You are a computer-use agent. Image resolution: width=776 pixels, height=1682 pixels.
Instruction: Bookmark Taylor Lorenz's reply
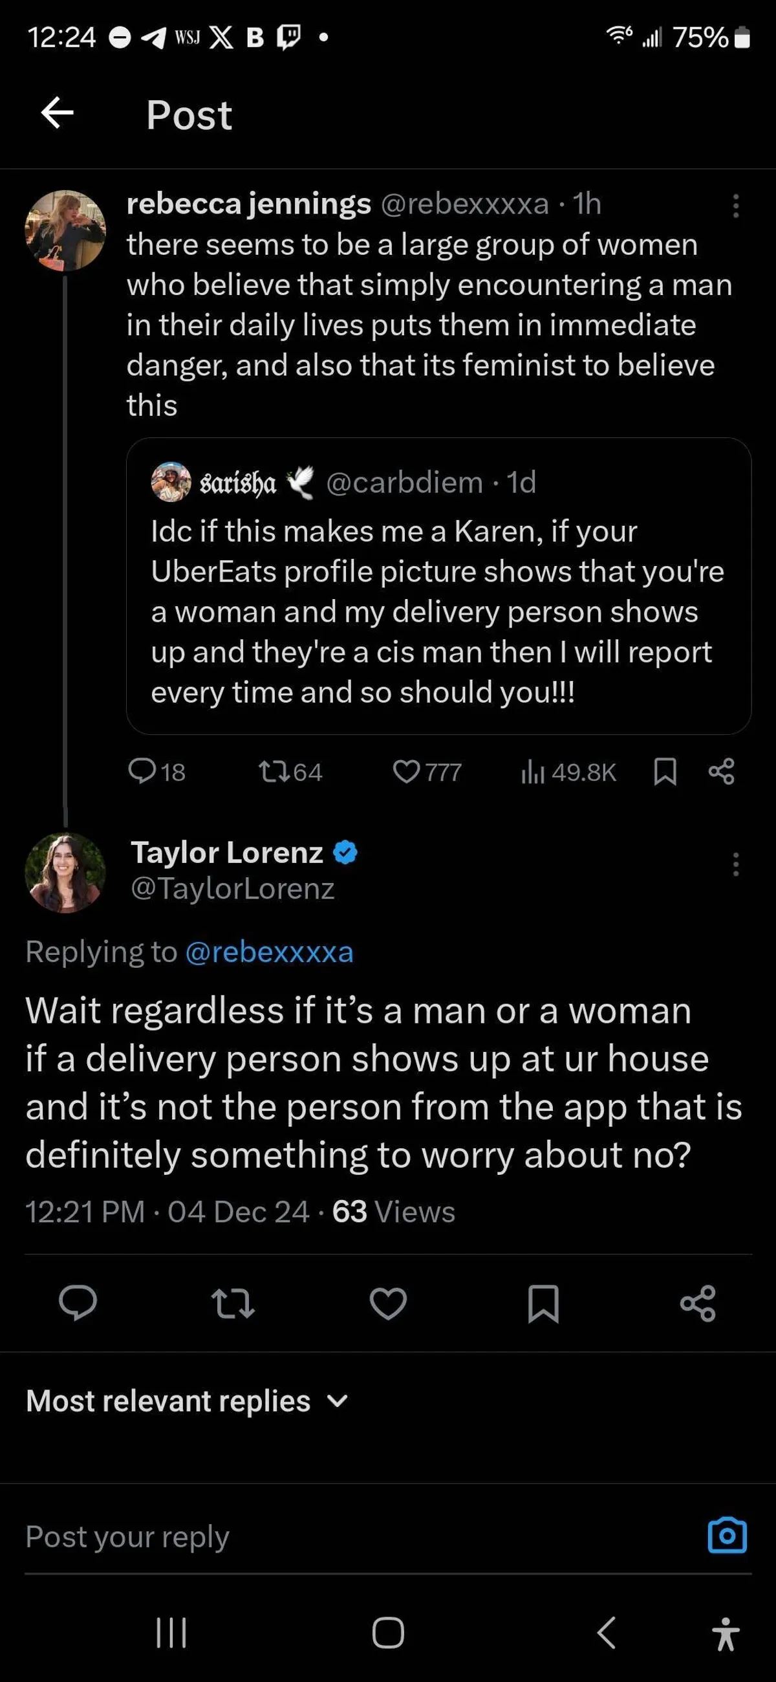coord(543,1304)
